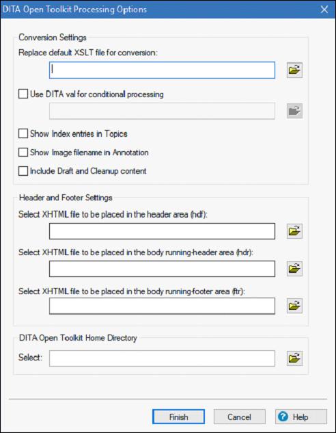Browse for running-header hdr XHTML file
The image size is (336, 433).
[294, 268]
